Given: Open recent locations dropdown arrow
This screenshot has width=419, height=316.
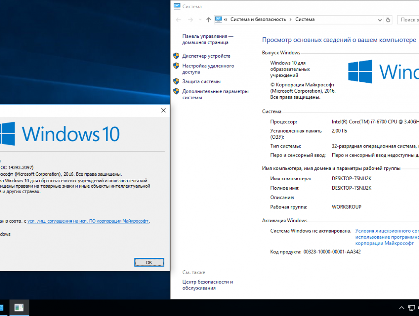Looking at the screenshot, I should pyautogui.click(x=200, y=20).
